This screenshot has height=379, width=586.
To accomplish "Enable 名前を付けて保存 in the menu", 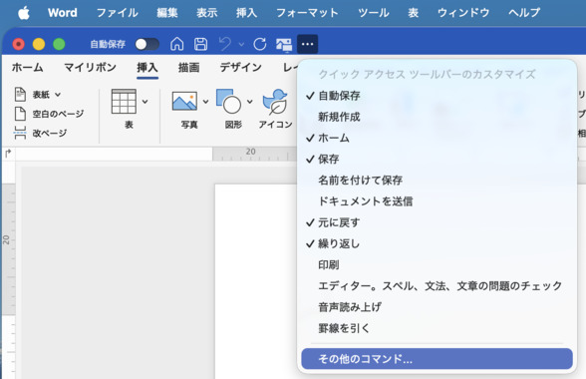I will click(437, 181).
